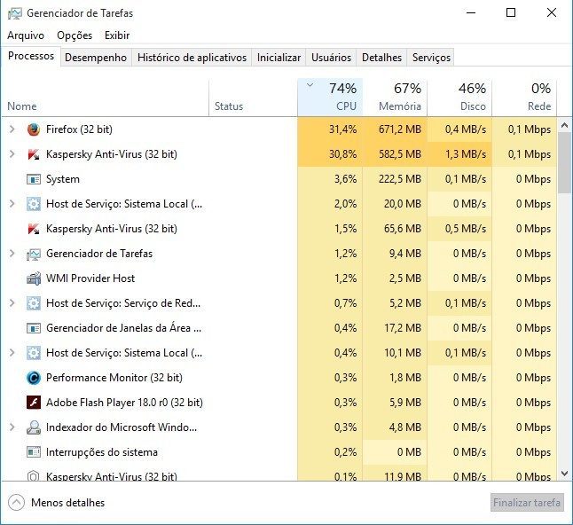The width and height of the screenshot is (573, 525).
Task: Select the Firefox (32 bit) process name
Action: point(79,129)
